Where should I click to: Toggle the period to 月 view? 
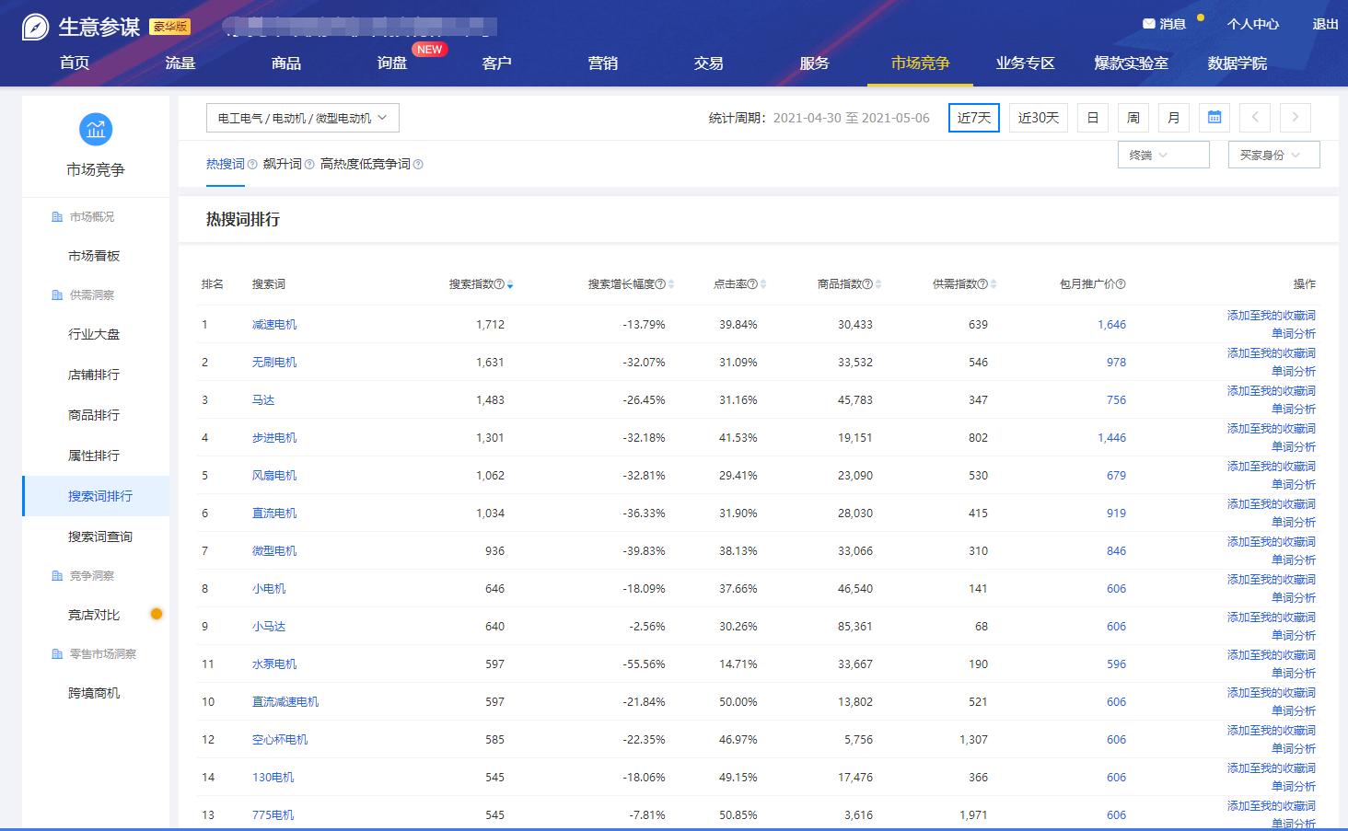(x=1173, y=118)
